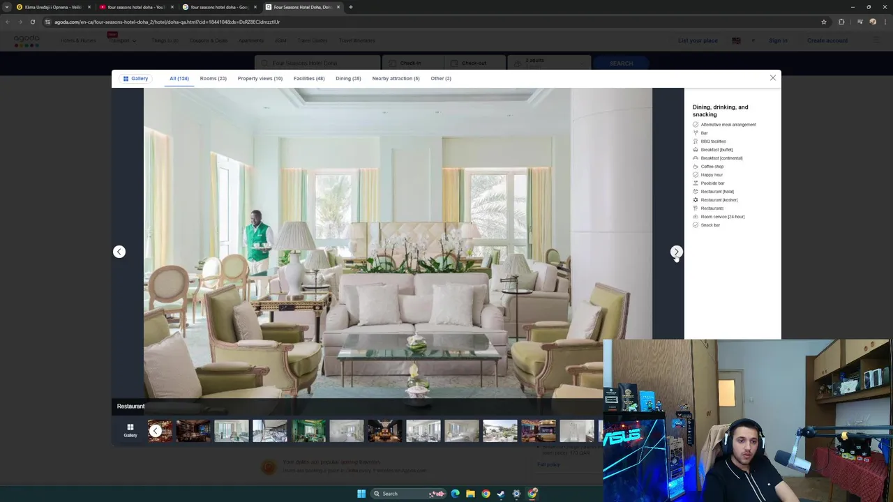This screenshot has width=893, height=502.
Task: Open the dark bar thumbnail next to back arrow
Action: point(193,431)
